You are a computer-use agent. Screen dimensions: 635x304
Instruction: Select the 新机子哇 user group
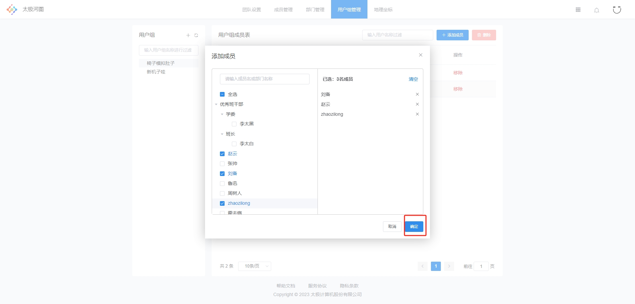(x=169, y=72)
